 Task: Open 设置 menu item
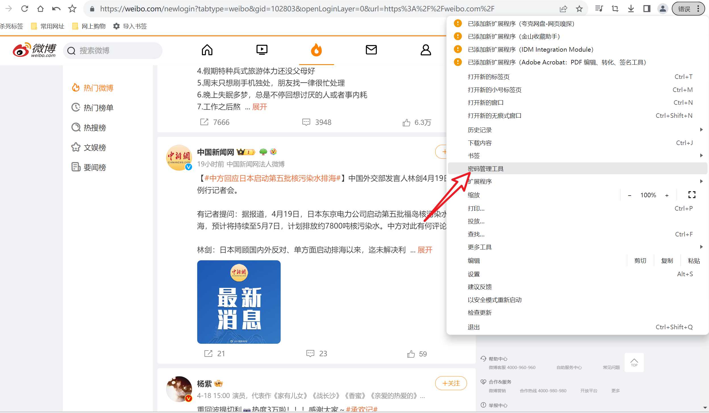pos(578,274)
